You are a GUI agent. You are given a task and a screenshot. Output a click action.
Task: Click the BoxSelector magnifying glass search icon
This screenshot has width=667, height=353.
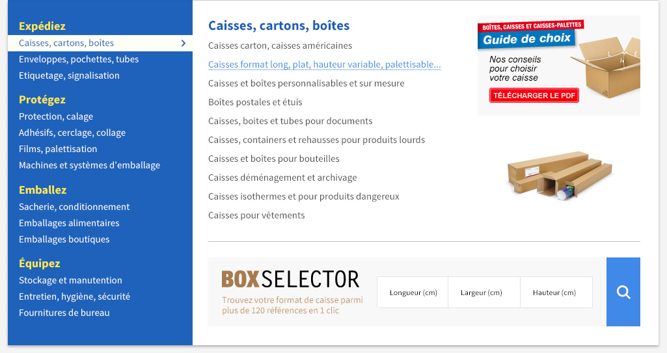point(623,292)
